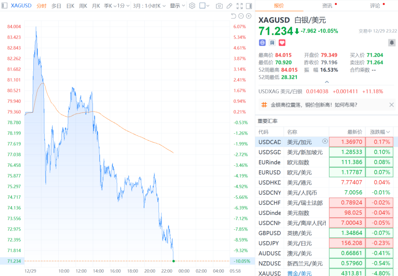Reset chart with the undo arrow icon
398x276 pixels.
pos(233,16)
